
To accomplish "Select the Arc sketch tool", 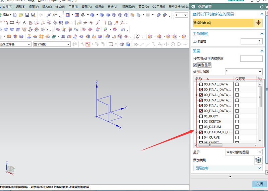I will (x=6, y=22).
